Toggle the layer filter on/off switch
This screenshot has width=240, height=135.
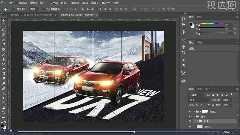(232, 94)
